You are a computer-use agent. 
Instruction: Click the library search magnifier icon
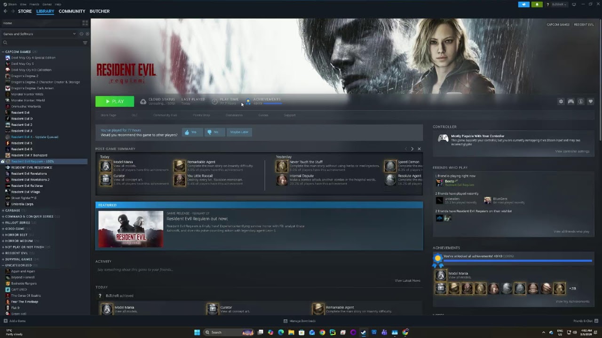pyautogui.click(x=5, y=43)
